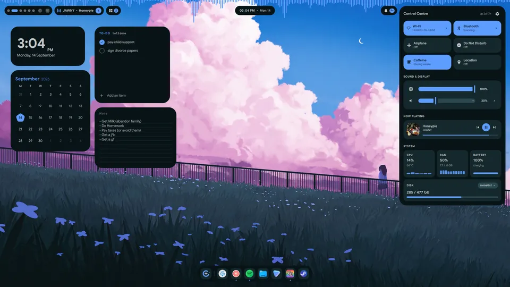Image resolution: width=510 pixels, height=287 pixels.
Task: Click the September 2026 calendar header
Action: pyautogui.click(x=32, y=79)
